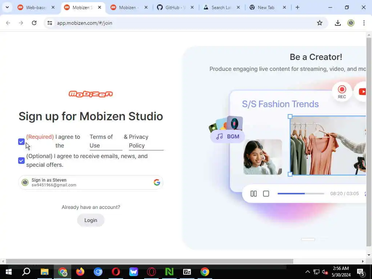The height and width of the screenshot is (279, 372).
Task: Tick the Required terms agreement checkbox
Action: tap(21, 142)
